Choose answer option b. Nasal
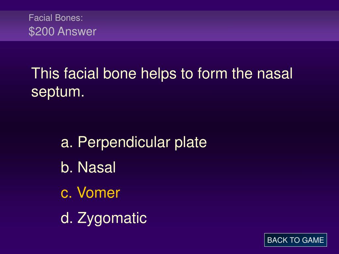 tap(88, 167)
